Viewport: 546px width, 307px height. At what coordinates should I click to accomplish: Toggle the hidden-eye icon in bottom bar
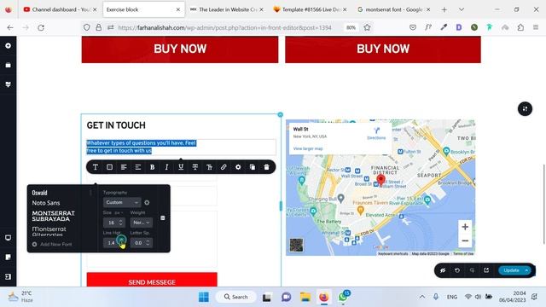pyautogui.click(x=443, y=270)
